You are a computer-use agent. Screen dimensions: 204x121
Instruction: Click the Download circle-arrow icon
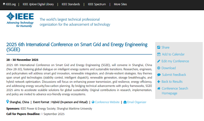[159, 68]
